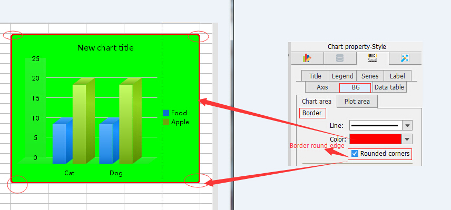Select the New chart title text
The image size is (451, 210).
105,48
